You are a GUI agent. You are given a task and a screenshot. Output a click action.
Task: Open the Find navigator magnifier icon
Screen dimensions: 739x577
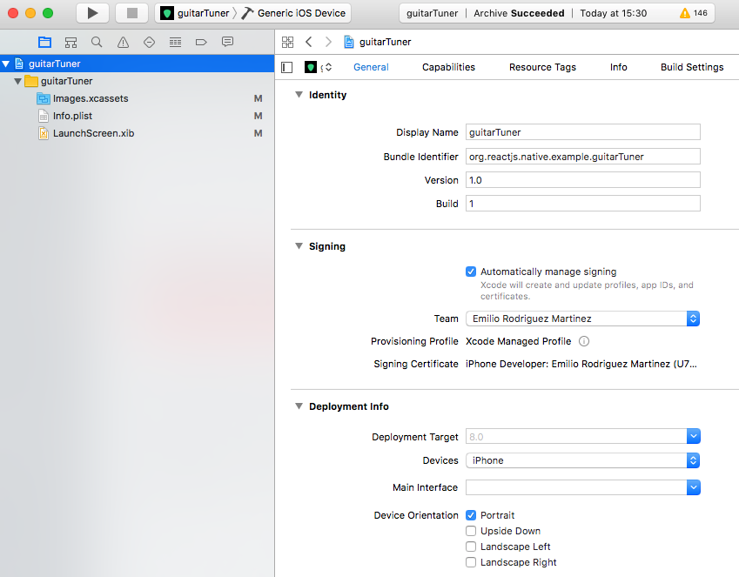tap(97, 43)
